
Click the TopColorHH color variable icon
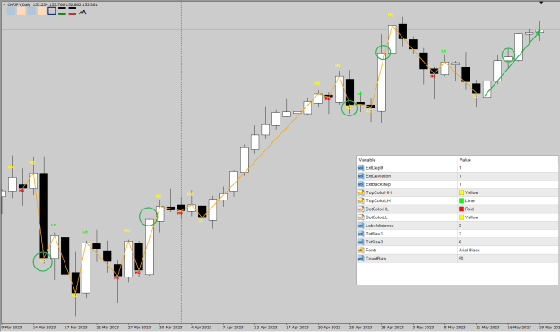[361, 192]
